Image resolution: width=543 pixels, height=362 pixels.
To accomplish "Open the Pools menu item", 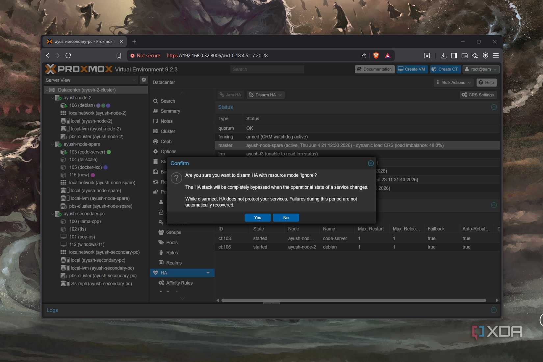I will (x=172, y=243).
